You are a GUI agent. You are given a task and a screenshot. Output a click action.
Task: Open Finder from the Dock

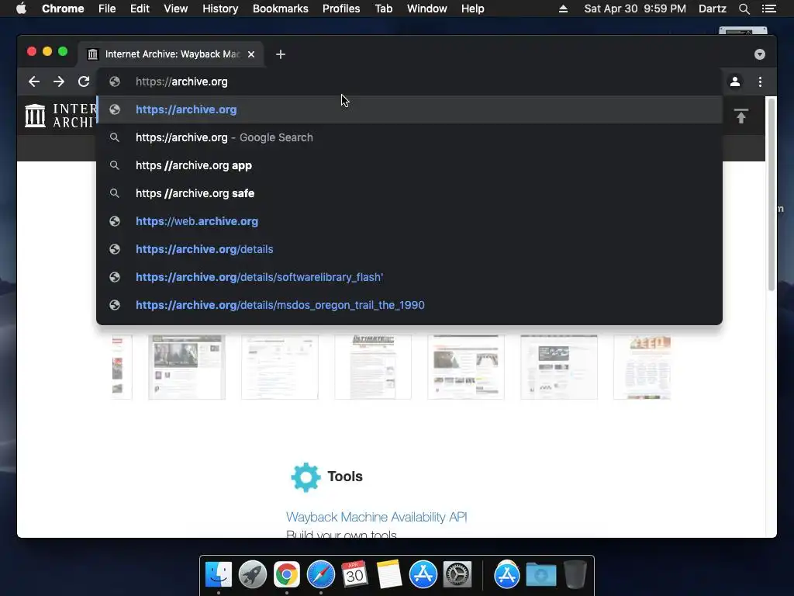click(219, 575)
